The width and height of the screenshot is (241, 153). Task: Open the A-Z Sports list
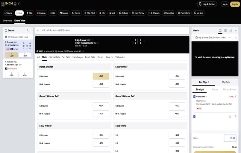(x=154, y=13)
